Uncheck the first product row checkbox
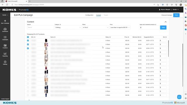This screenshot has height=105, width=187. [x=28, y=41]
